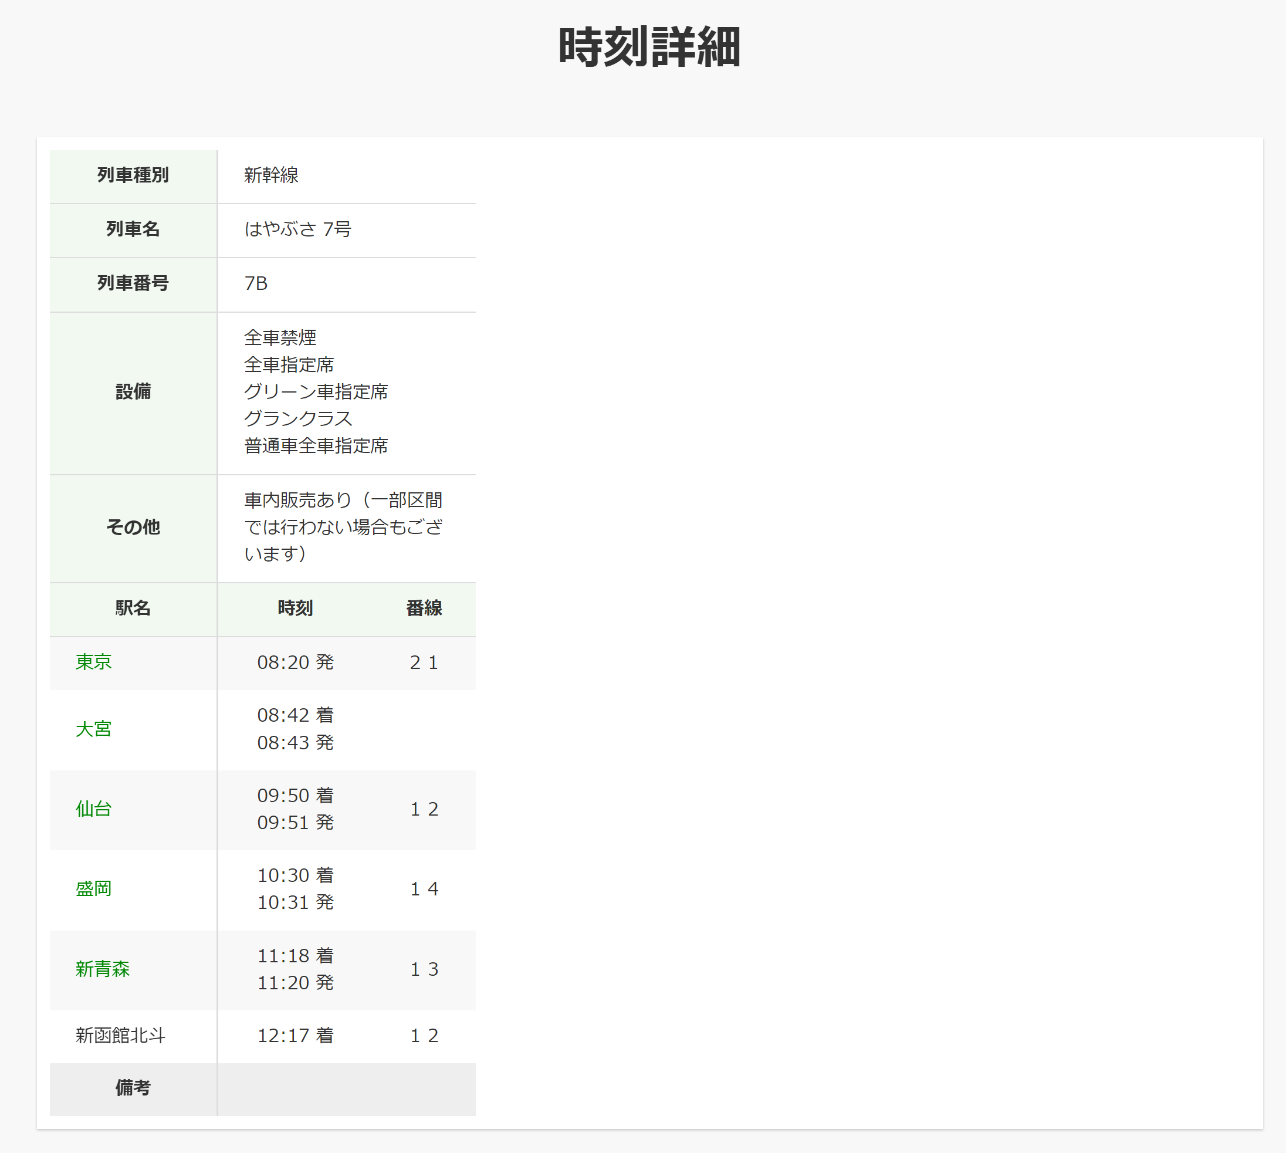Screen dimensions: 1286x1153
Task: Open the 新青森 station link
Action: (x=102, y=969)
